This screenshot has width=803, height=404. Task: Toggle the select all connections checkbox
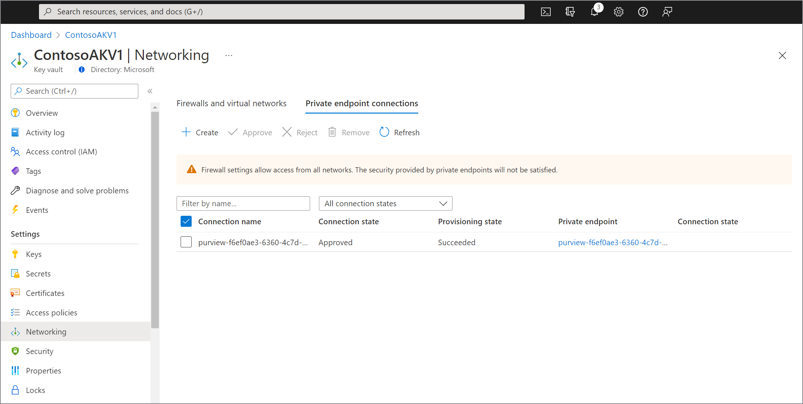pyautogui.click(x=186, y=222)
